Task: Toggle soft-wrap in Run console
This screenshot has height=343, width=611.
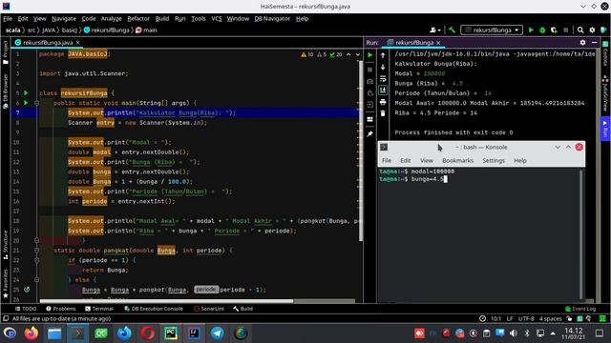Action: [383, 78]
